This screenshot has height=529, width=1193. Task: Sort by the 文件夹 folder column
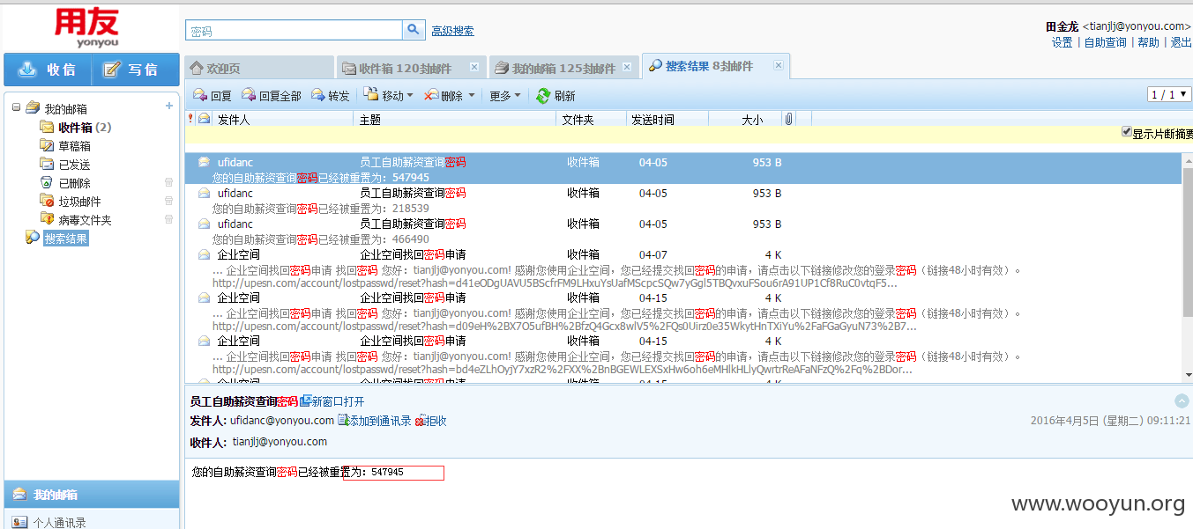[x=578, y=120]
